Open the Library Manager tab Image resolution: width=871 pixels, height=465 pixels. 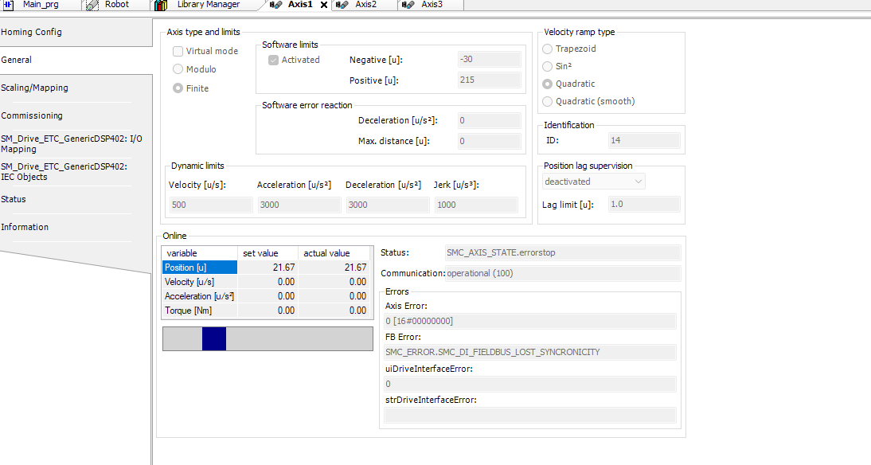point(208,5)
